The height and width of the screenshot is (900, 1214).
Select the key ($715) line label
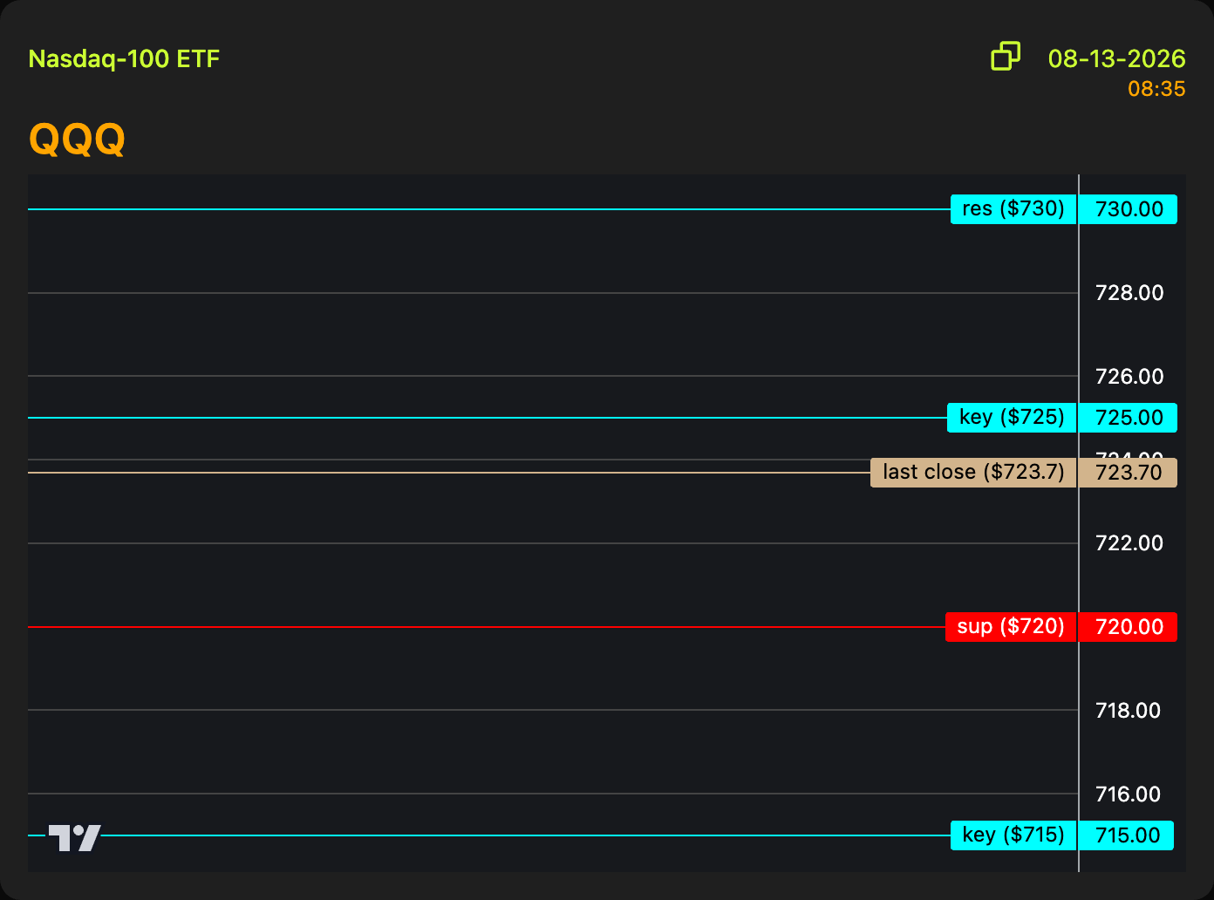coord(1013,835)
